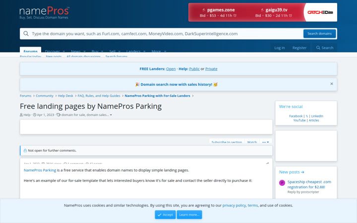Open Spaceship cheapest .com registration thread
Image resolution: width=357 pixels, height=223 pixels.
coord(309,184)
